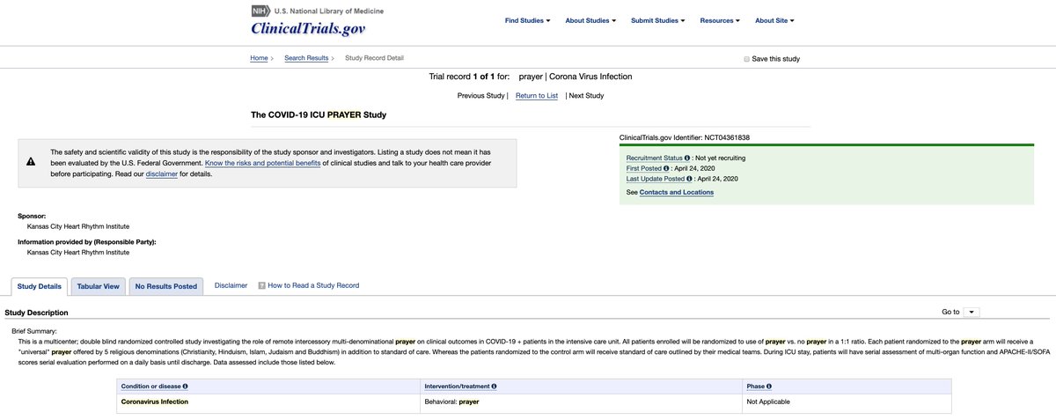Click the Brief Summary label
This screenshot has width=1056, height=420.
pyautogui.click(x=34, y=330)
